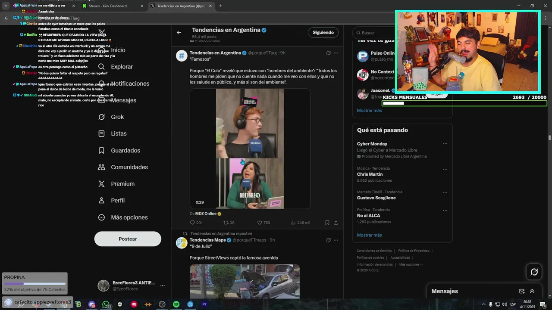Open options for the Cyber Monday trend
The image size is (552, 310).
tap(445, 144)
